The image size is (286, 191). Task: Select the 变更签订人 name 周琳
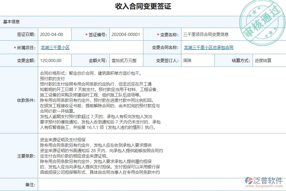coord(187,60)
